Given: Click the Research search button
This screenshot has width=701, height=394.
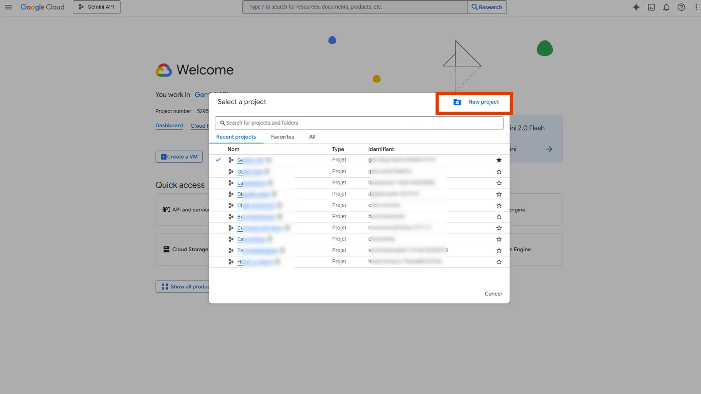Looking at the screenshot, I should tap(487, 7).
